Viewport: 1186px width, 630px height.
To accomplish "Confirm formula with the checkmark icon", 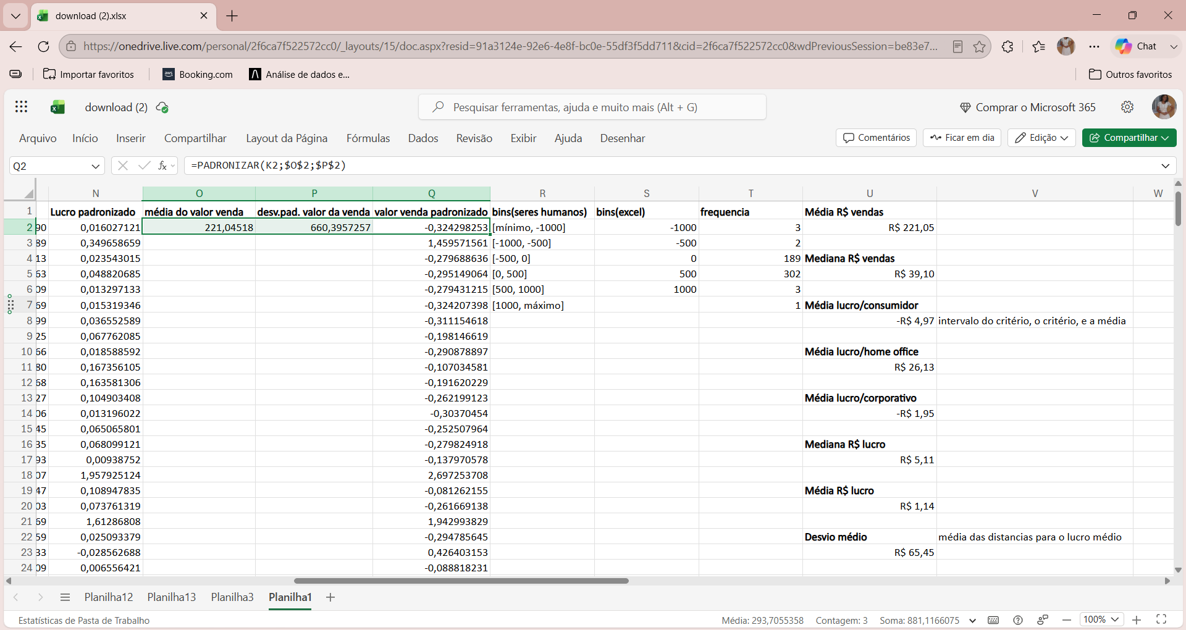I will point(144,166).
